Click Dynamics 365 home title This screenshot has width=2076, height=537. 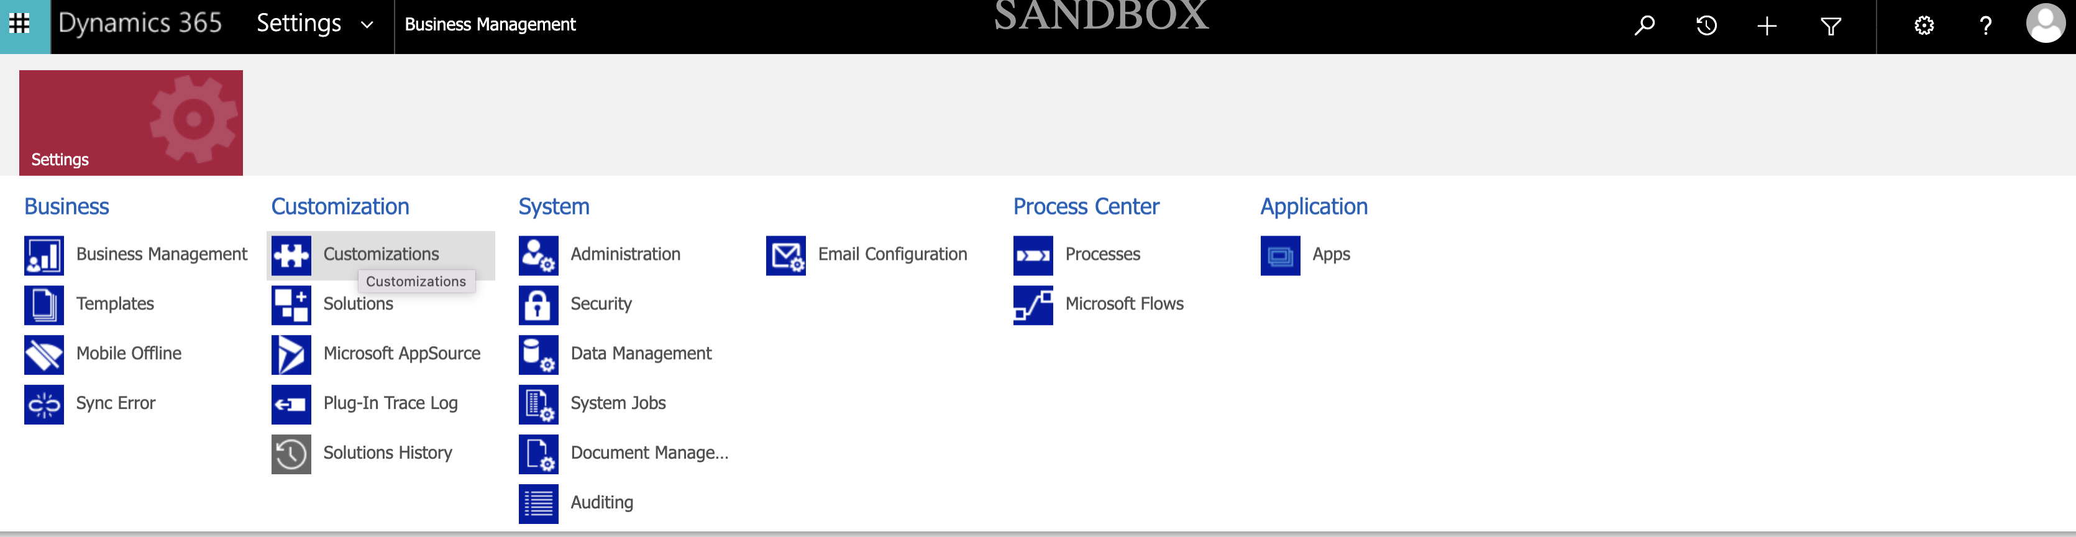coord(140,24)
